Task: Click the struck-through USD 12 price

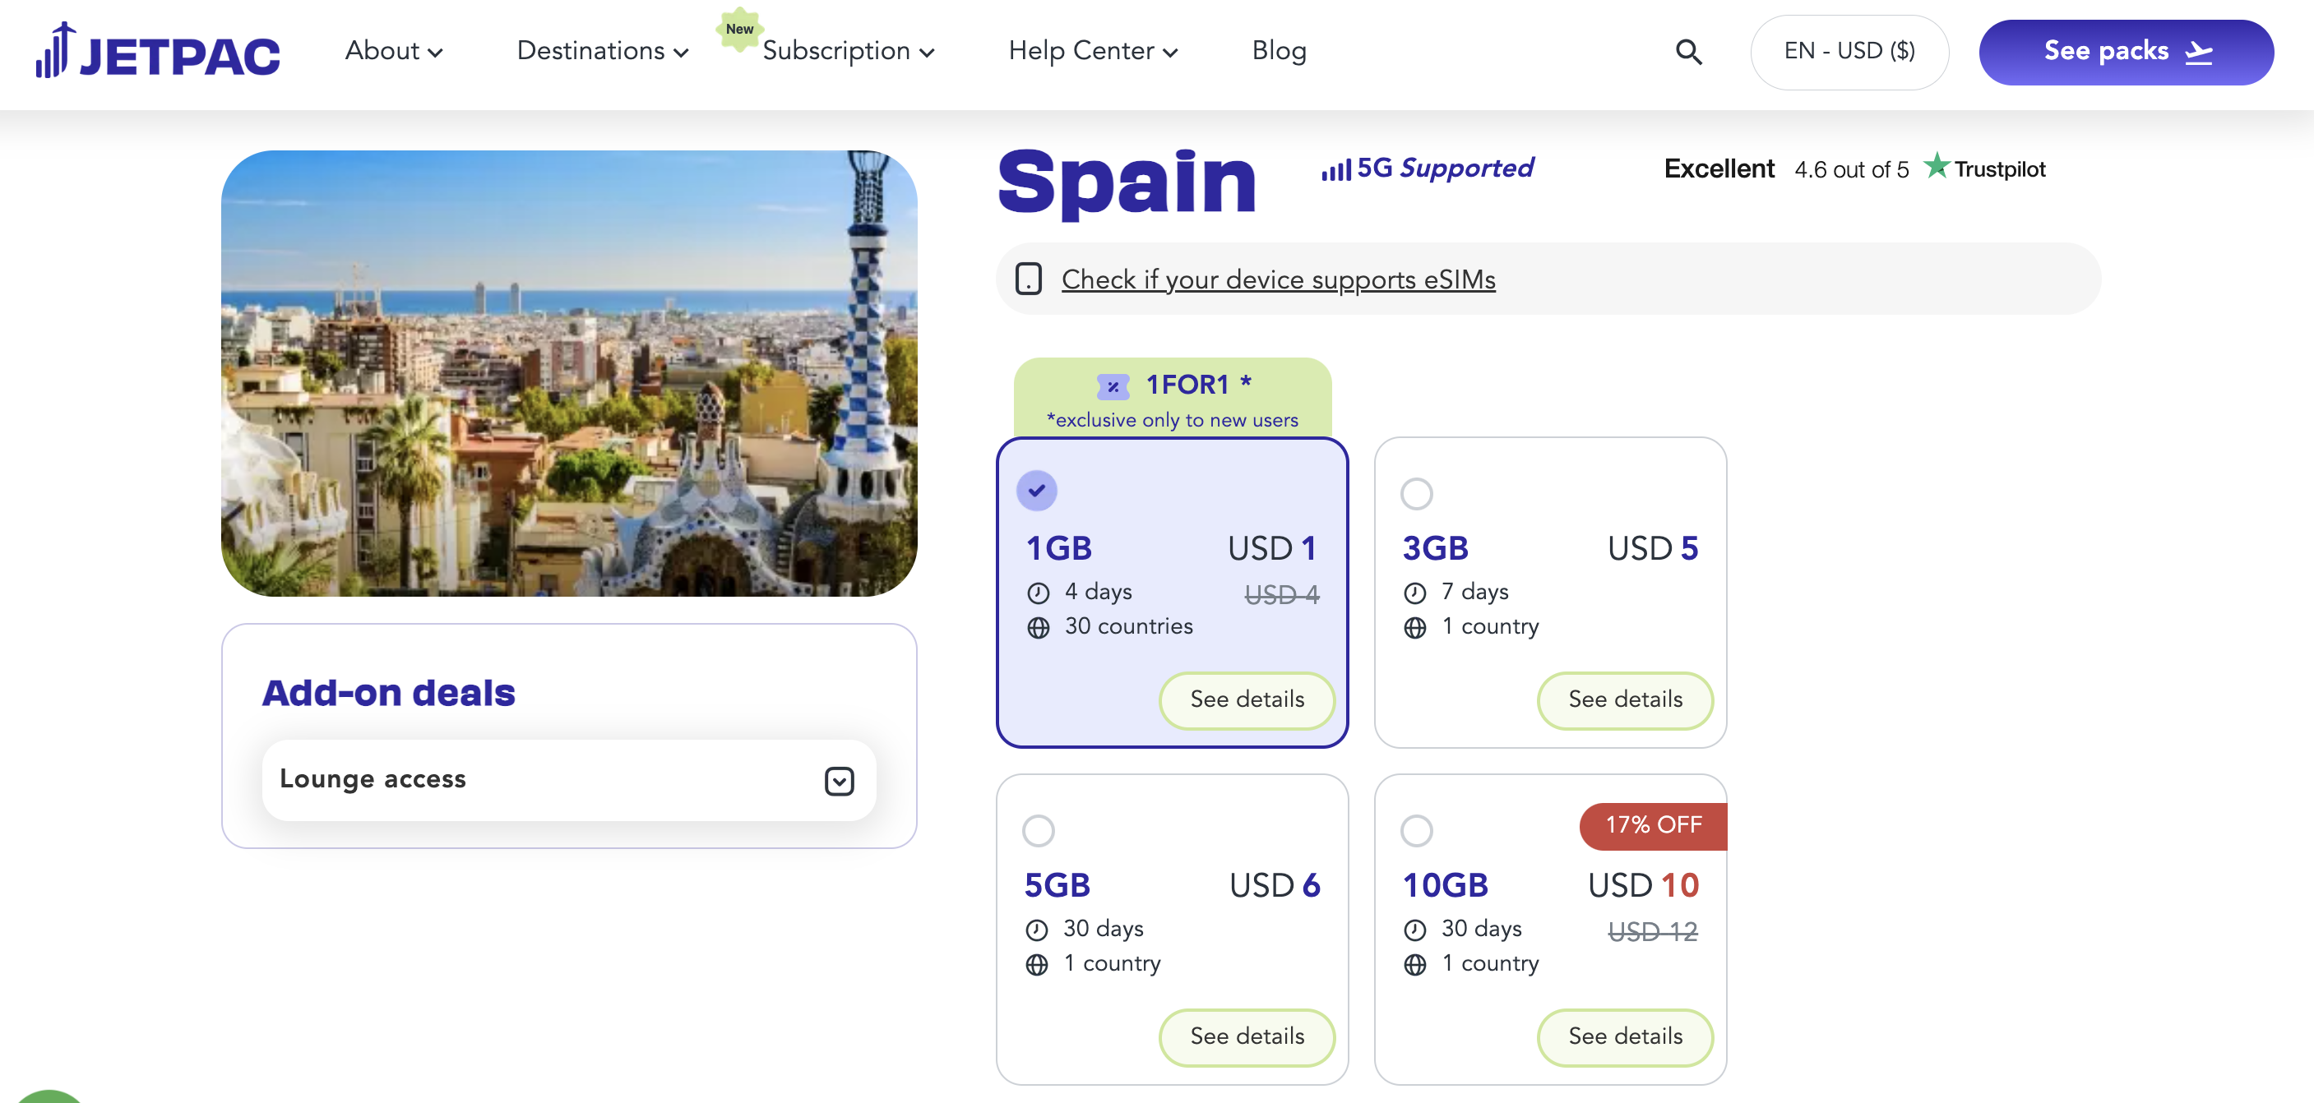Action: tap(1652, 931)
